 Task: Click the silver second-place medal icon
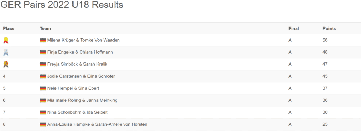pyautogui.click(x=6, y=52)
